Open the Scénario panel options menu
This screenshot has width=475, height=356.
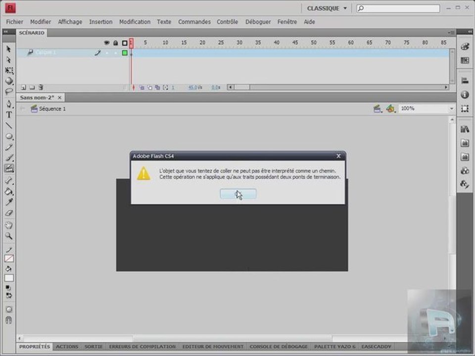pos(451,33)
